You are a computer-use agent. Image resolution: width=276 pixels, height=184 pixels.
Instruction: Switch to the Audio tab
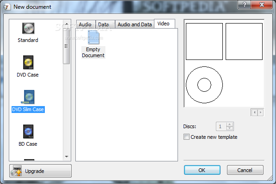86,24
